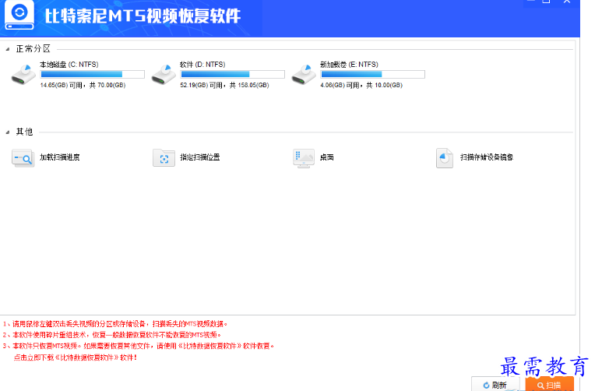
Task: Click the 新加卷 (E: NTFS) label
Action: 349,65
